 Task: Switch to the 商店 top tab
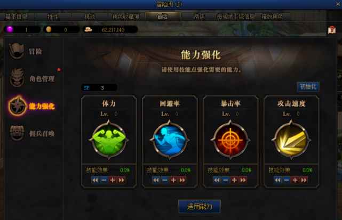coord(199,17)
